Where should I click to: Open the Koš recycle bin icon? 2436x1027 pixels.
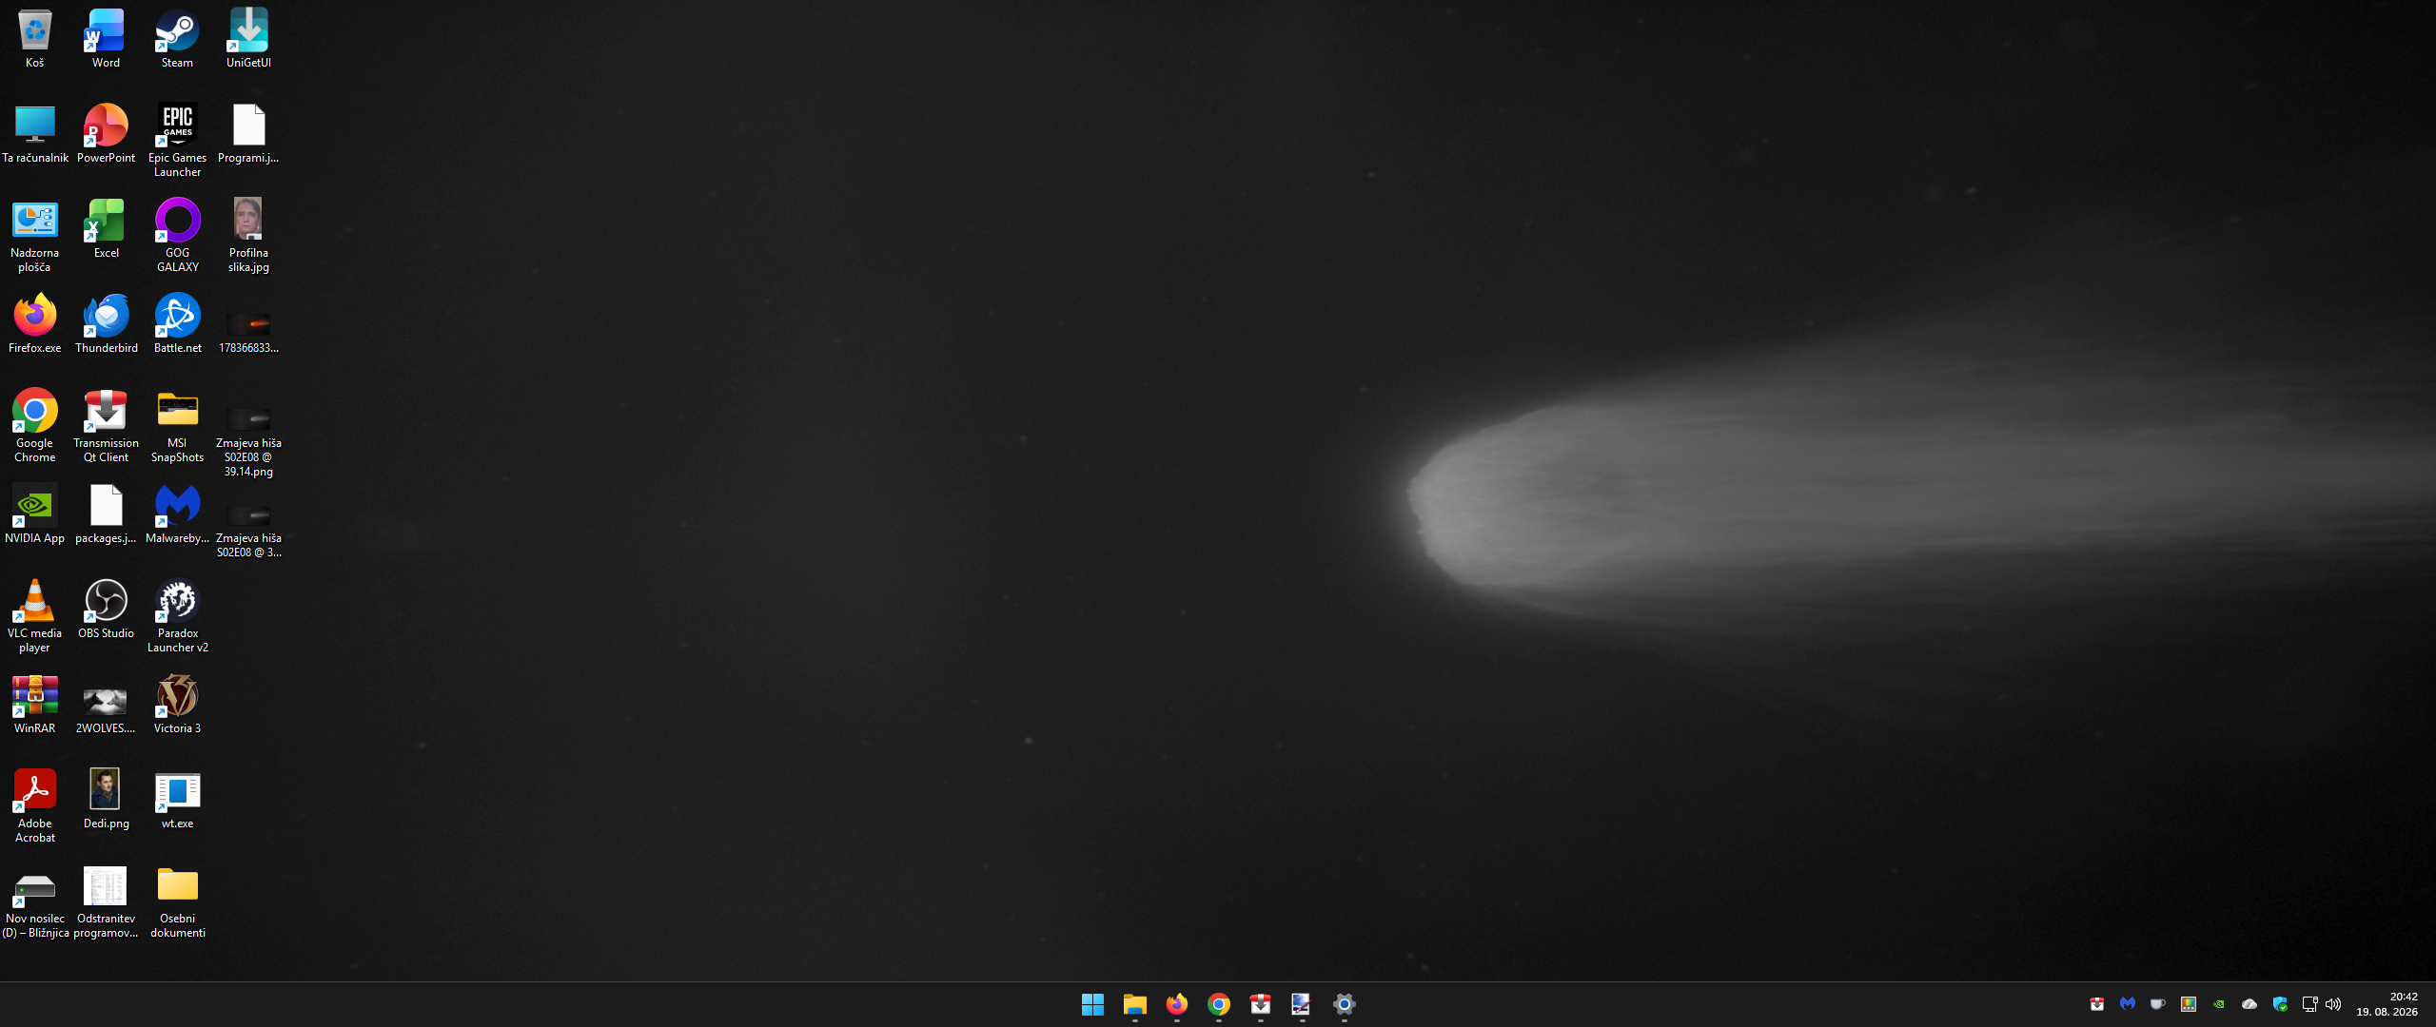click(x=34, y=38)
